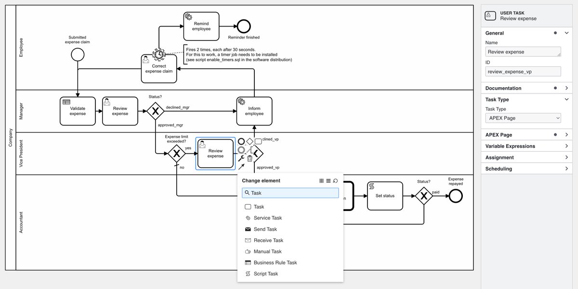The width and height of the screenshot is (578, 289).
Task: Choose Service Task from the list
Action: coord(290,218)
